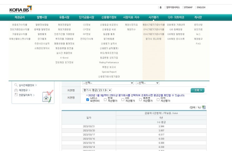
Task: Check the KIS 자산평가 checkbox
Action: (123, 100)
